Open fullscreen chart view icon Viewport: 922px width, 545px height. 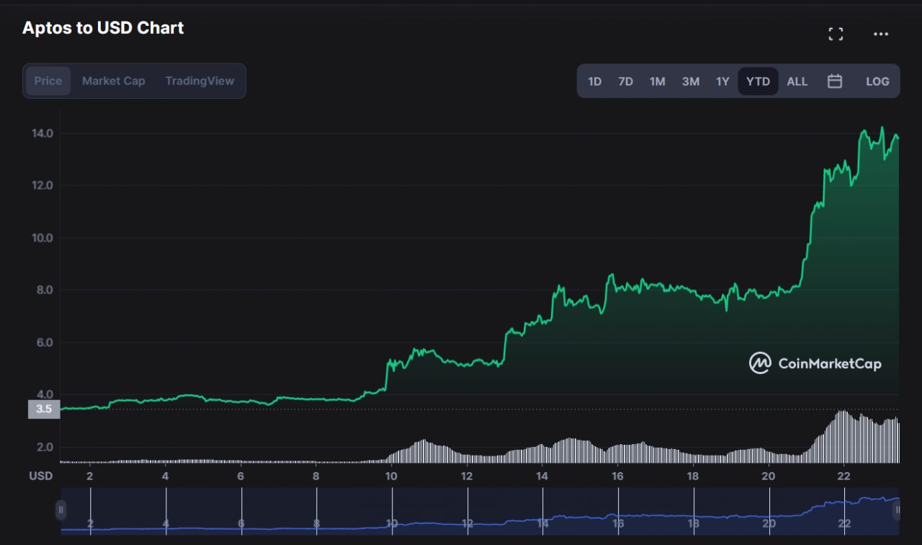click(x=836, y=34)
